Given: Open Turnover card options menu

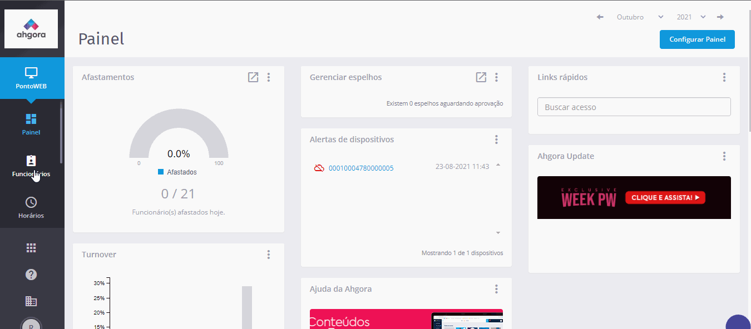Looking at the screenshot, I should 269,255.
